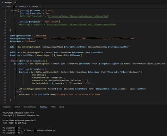Click the "isolvednm" string on line 13
The height and width of the screenshot is (136, 167).
41,36
